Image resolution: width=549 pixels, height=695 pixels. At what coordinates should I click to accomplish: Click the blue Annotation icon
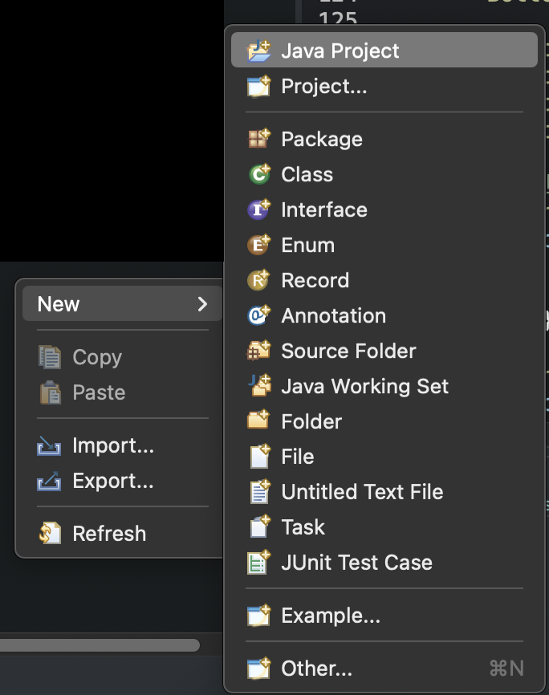click(259, 315)
